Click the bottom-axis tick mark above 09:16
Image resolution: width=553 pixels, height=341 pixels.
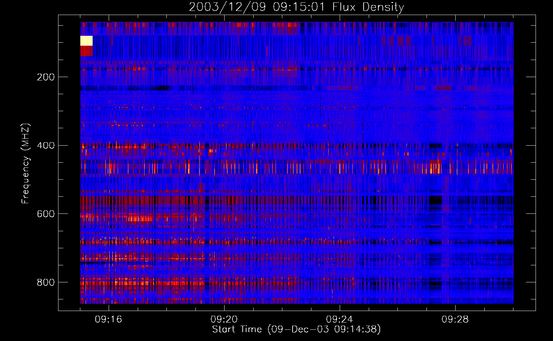pyautogui.click(x=109, y=308)
